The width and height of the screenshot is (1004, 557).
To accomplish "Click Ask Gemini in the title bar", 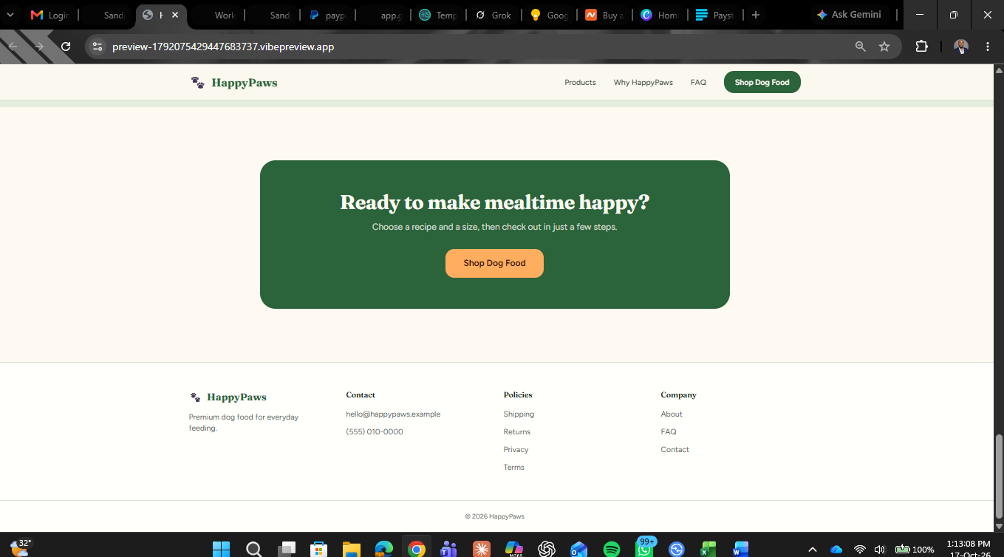I will pos(849,15).
